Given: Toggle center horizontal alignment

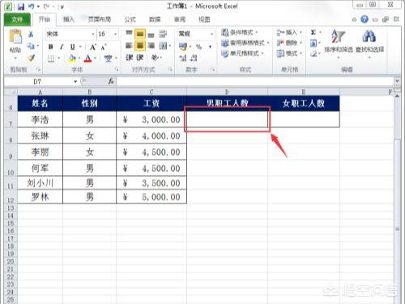Looking at the screenshot, I should (x=140, y=45).
